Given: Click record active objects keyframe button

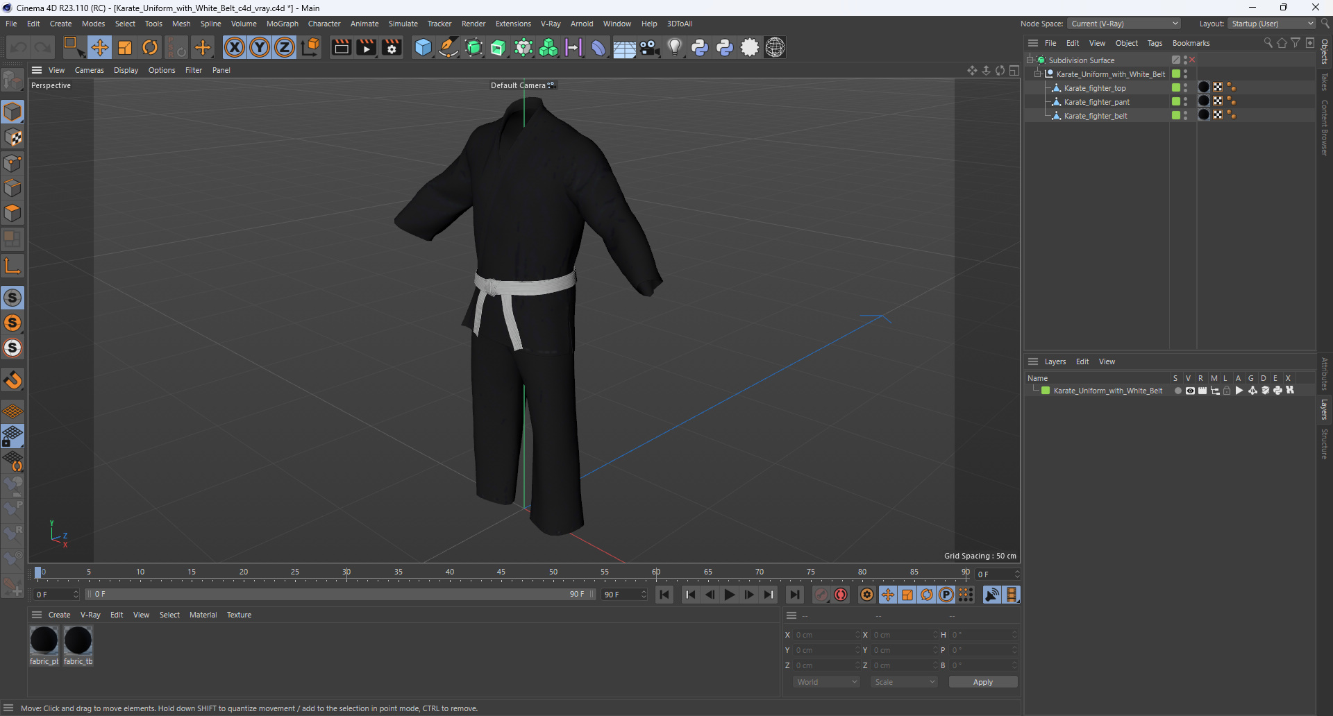Looking at the screenshot, I should point(821,595).
